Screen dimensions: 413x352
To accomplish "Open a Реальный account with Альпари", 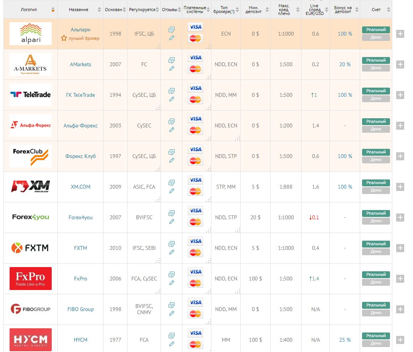I will 375,30.
